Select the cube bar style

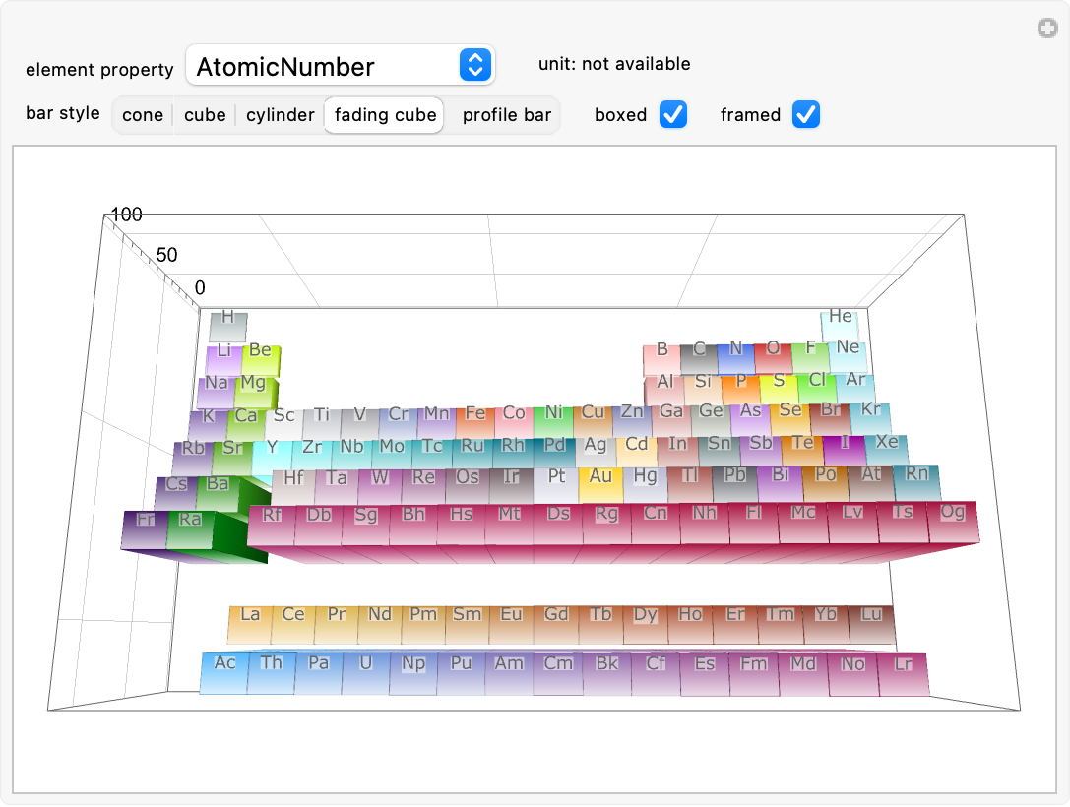(205, 115)
